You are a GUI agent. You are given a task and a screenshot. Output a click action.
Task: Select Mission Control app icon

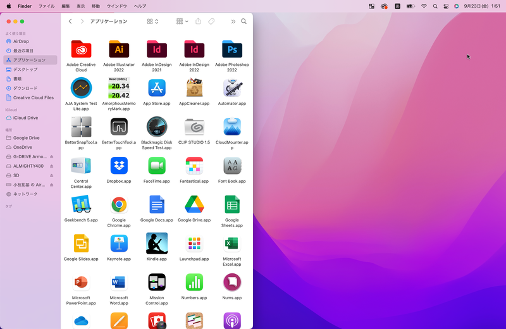pos(156,282)
